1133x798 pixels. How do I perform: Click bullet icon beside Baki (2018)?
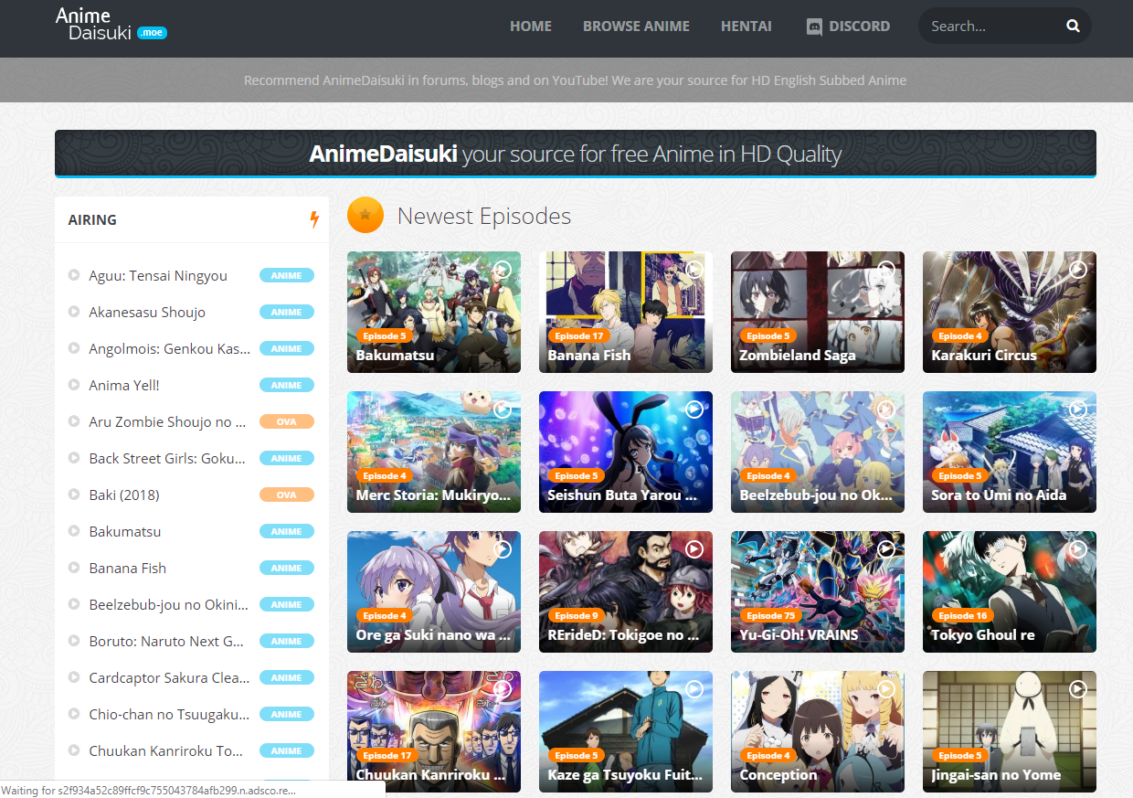tap(74, 495)
